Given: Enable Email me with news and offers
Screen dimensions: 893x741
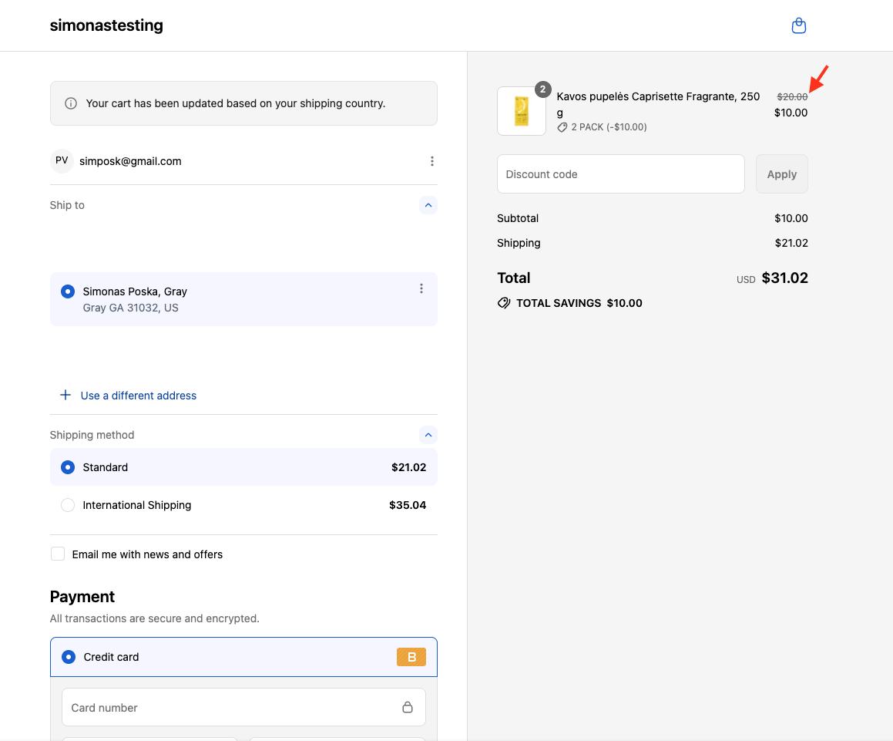Looking at the screenshot, I should point(58,554).
